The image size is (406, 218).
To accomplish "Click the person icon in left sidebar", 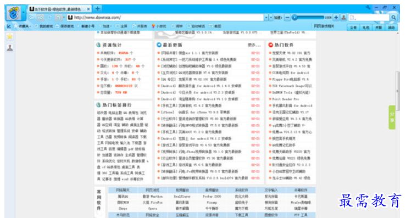I will 10,48.
